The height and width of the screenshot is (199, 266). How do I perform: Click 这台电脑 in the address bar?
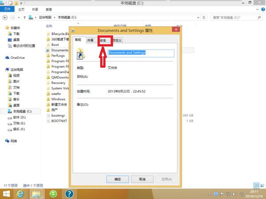[45, 17]
